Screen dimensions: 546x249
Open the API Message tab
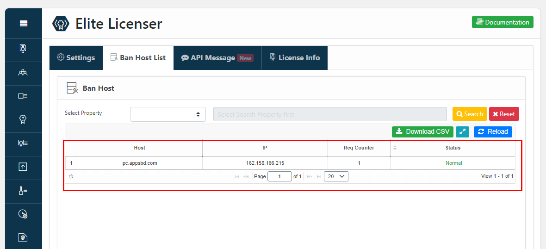click(x=217, y=58)
